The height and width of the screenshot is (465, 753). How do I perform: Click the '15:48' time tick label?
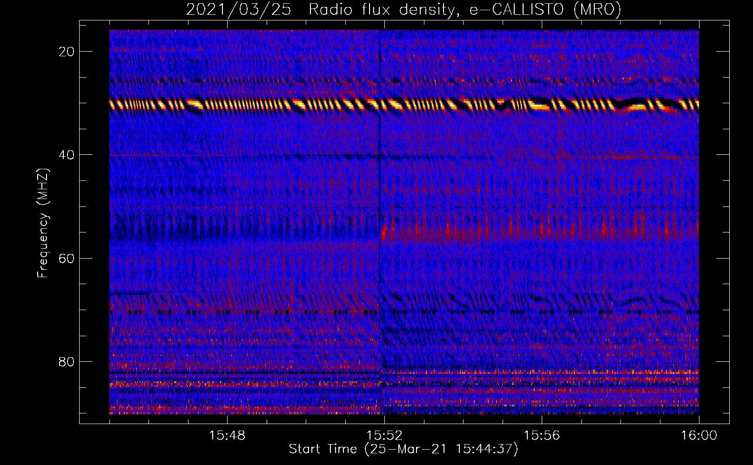227,436
